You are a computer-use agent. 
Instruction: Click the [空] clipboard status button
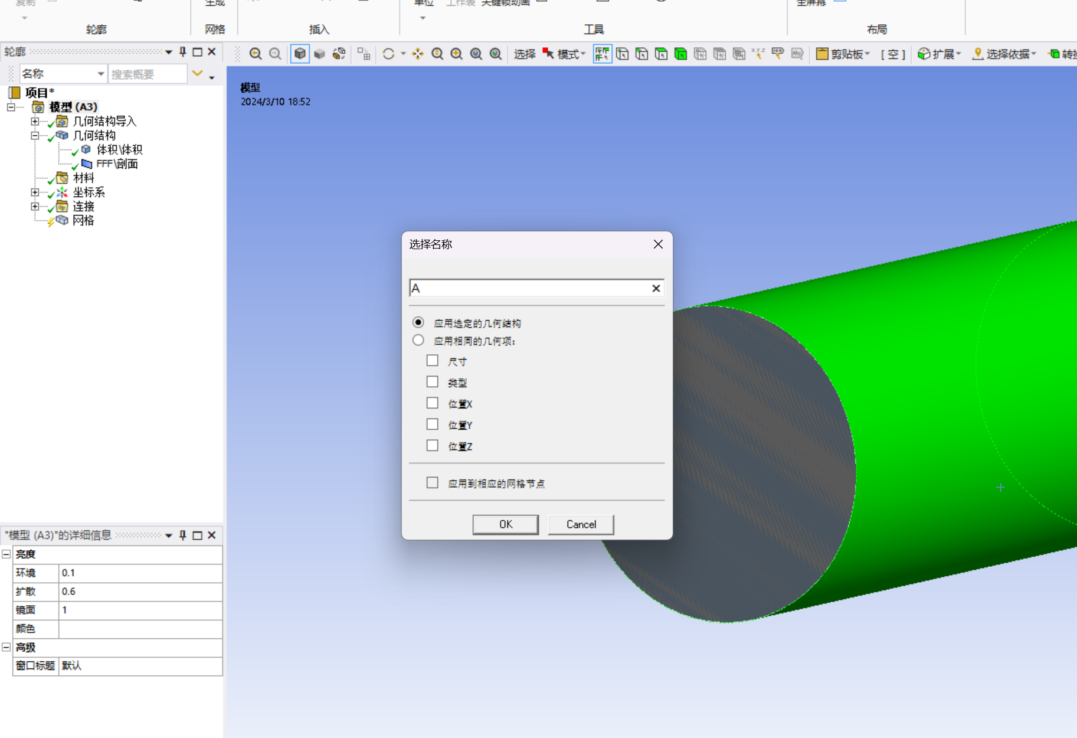[x=893, y=54]
